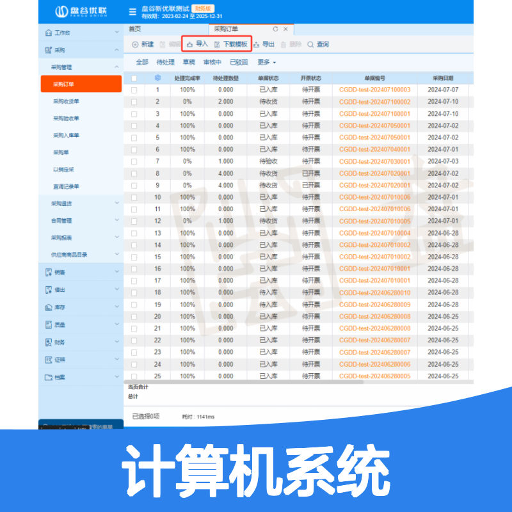Viewport: 512px width, 512px height.
Task: Select the checkbox for row 24
Action: tap(134, 364)
